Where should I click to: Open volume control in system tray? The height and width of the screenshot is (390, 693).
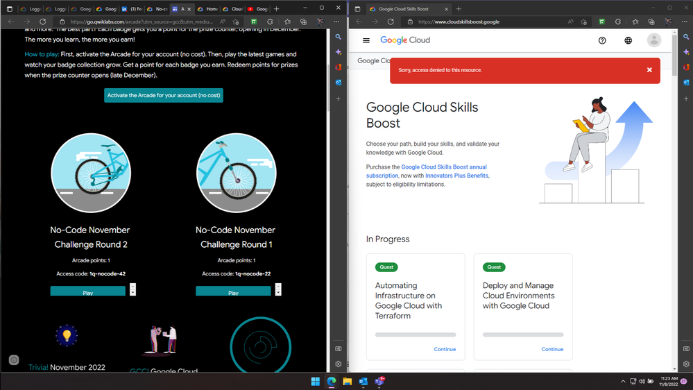pos(641,381)
